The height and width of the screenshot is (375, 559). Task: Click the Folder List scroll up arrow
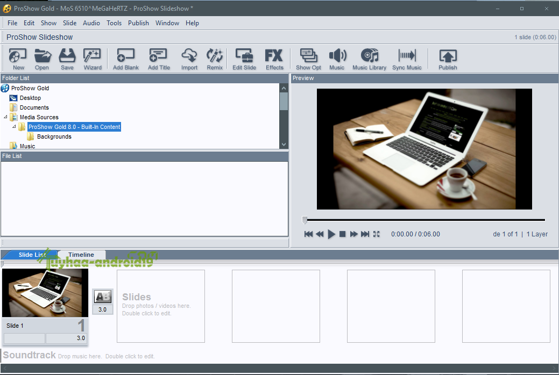point(284,88)
